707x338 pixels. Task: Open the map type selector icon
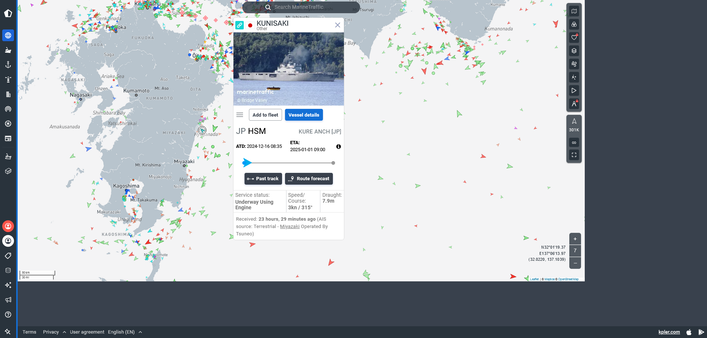(574, 11)
